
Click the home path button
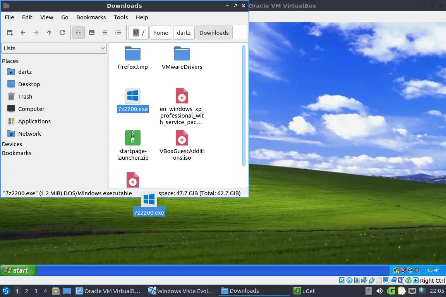point(161,33)
